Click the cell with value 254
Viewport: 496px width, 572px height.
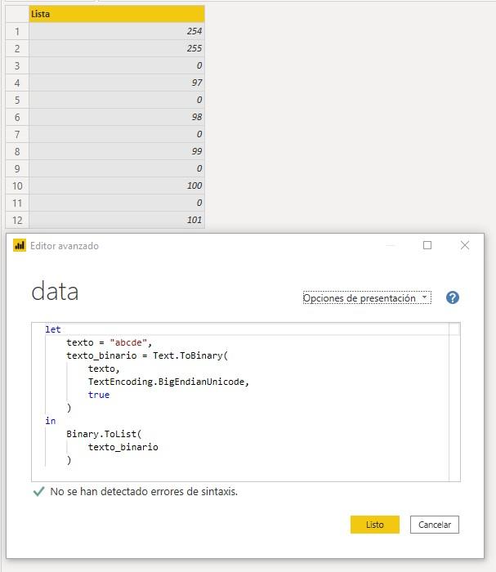117,31
